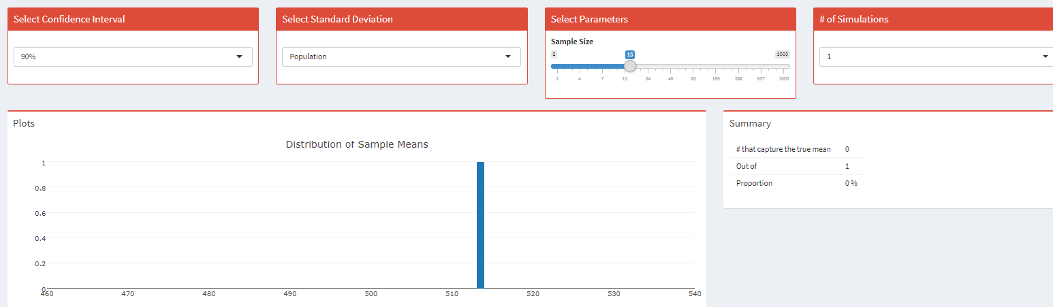Click the 288 tick label on slider

click(738, 79)
